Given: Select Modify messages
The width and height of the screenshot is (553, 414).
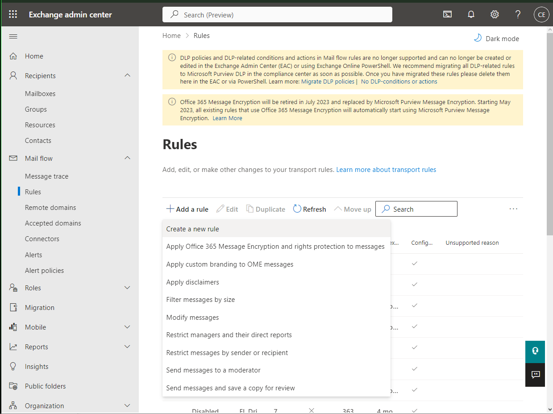Looking at the screenshot, I should tap(276, 317).
